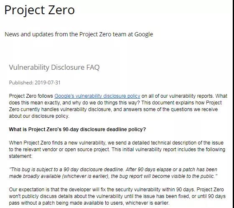Click the News and updates blog tagline
Viewport: 234px width, 208px height.
[79, 34]
